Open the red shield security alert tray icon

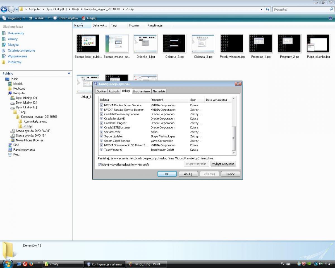(304, 264)
